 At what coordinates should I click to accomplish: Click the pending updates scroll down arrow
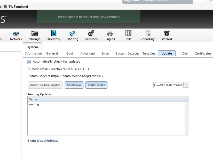coord(186,133)
